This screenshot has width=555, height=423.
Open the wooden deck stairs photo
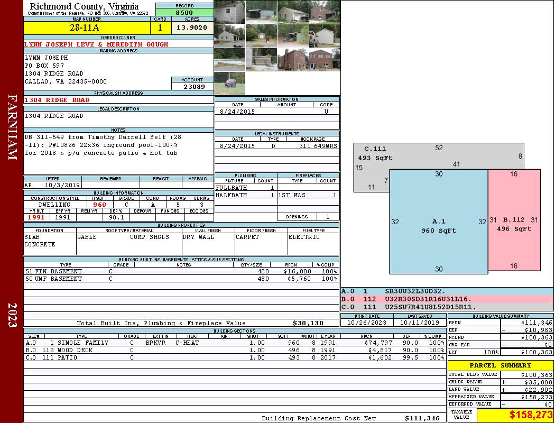tap(261, 59)
